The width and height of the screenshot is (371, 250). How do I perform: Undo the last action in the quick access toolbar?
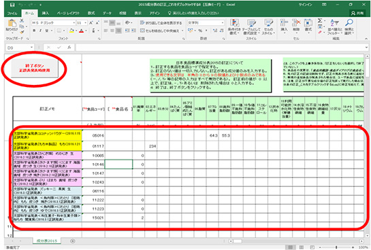(x=20, y=5)
